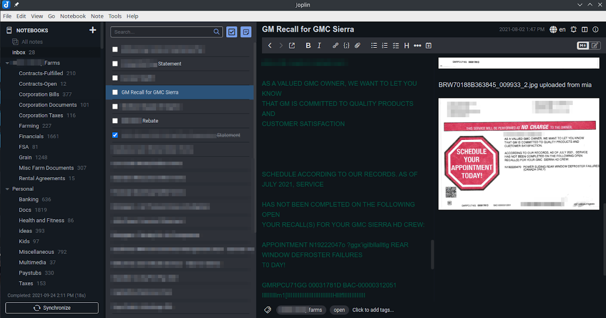Show All notes
Viewport: 606px width, 318px height.
point(32,42)
